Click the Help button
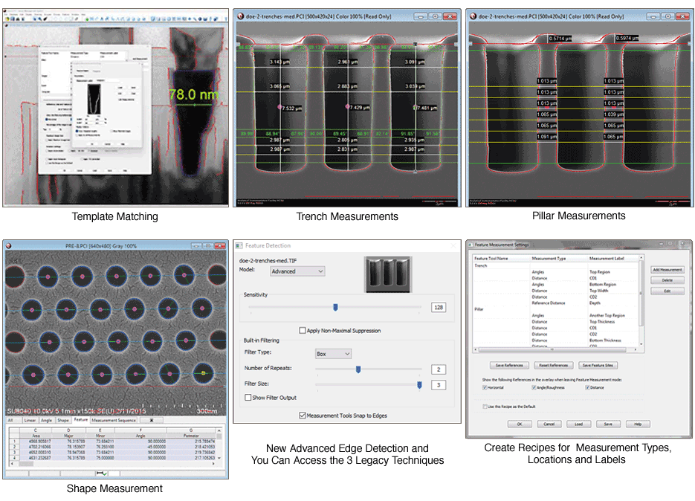The image size is (695, 501). pyautogui.click(x=638, y=424)
